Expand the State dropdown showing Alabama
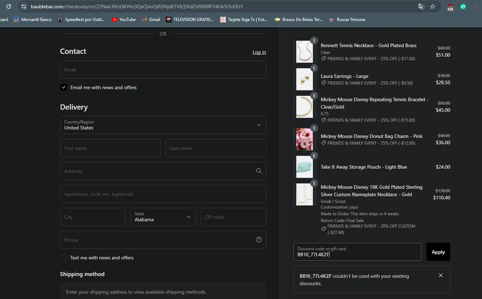This screenshot has width=482, height=299. pos(163,217)
